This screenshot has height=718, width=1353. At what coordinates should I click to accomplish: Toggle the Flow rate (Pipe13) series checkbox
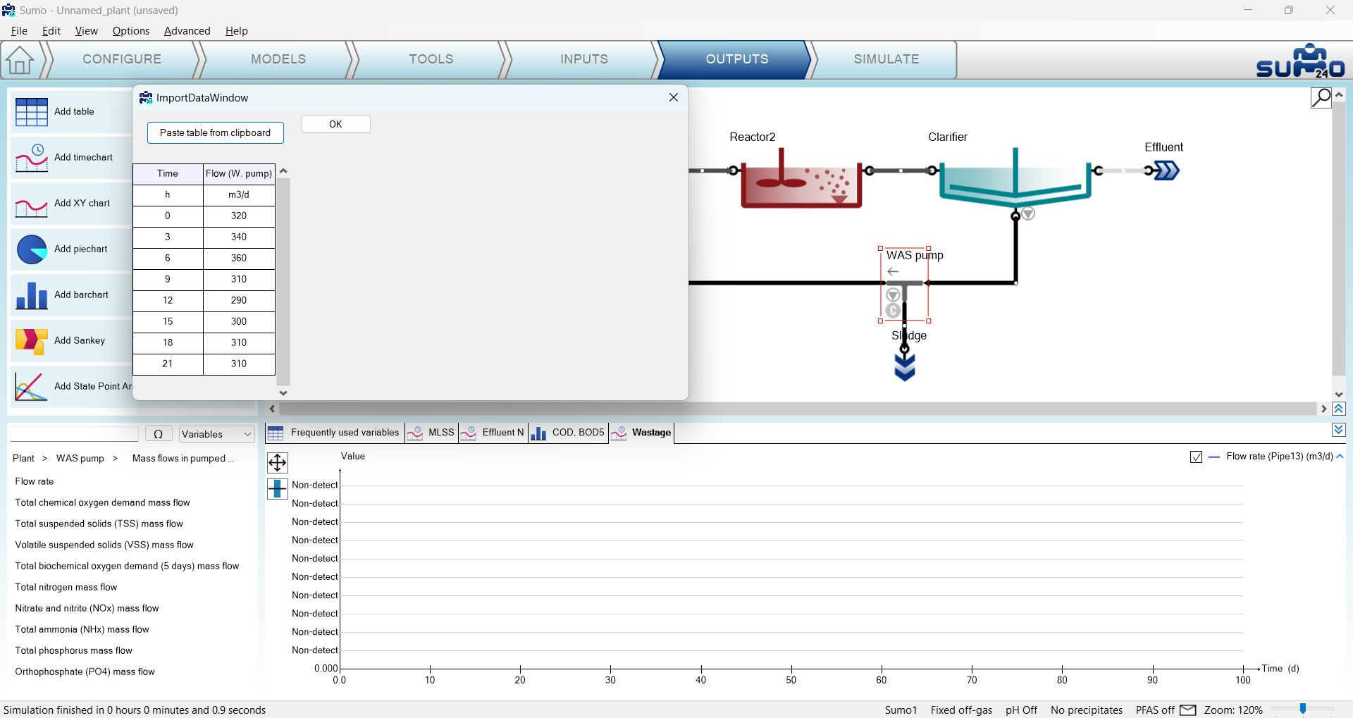tap(1196, 457)
